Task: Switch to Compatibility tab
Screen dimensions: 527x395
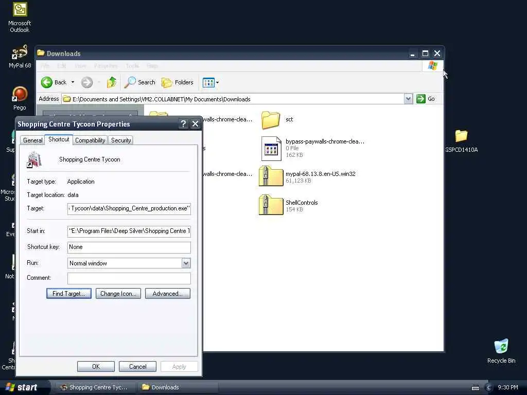Action: pos(90,140)
